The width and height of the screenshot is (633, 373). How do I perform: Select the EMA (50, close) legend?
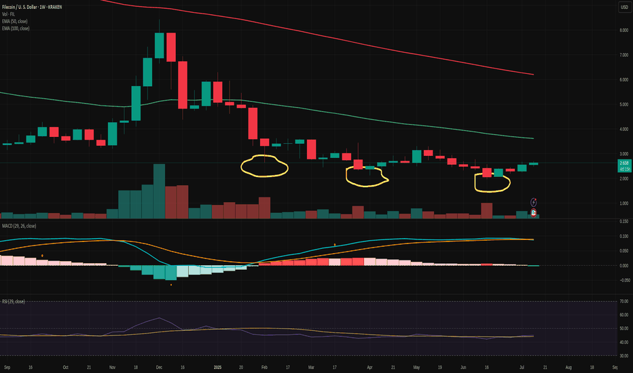coord(15,22)
